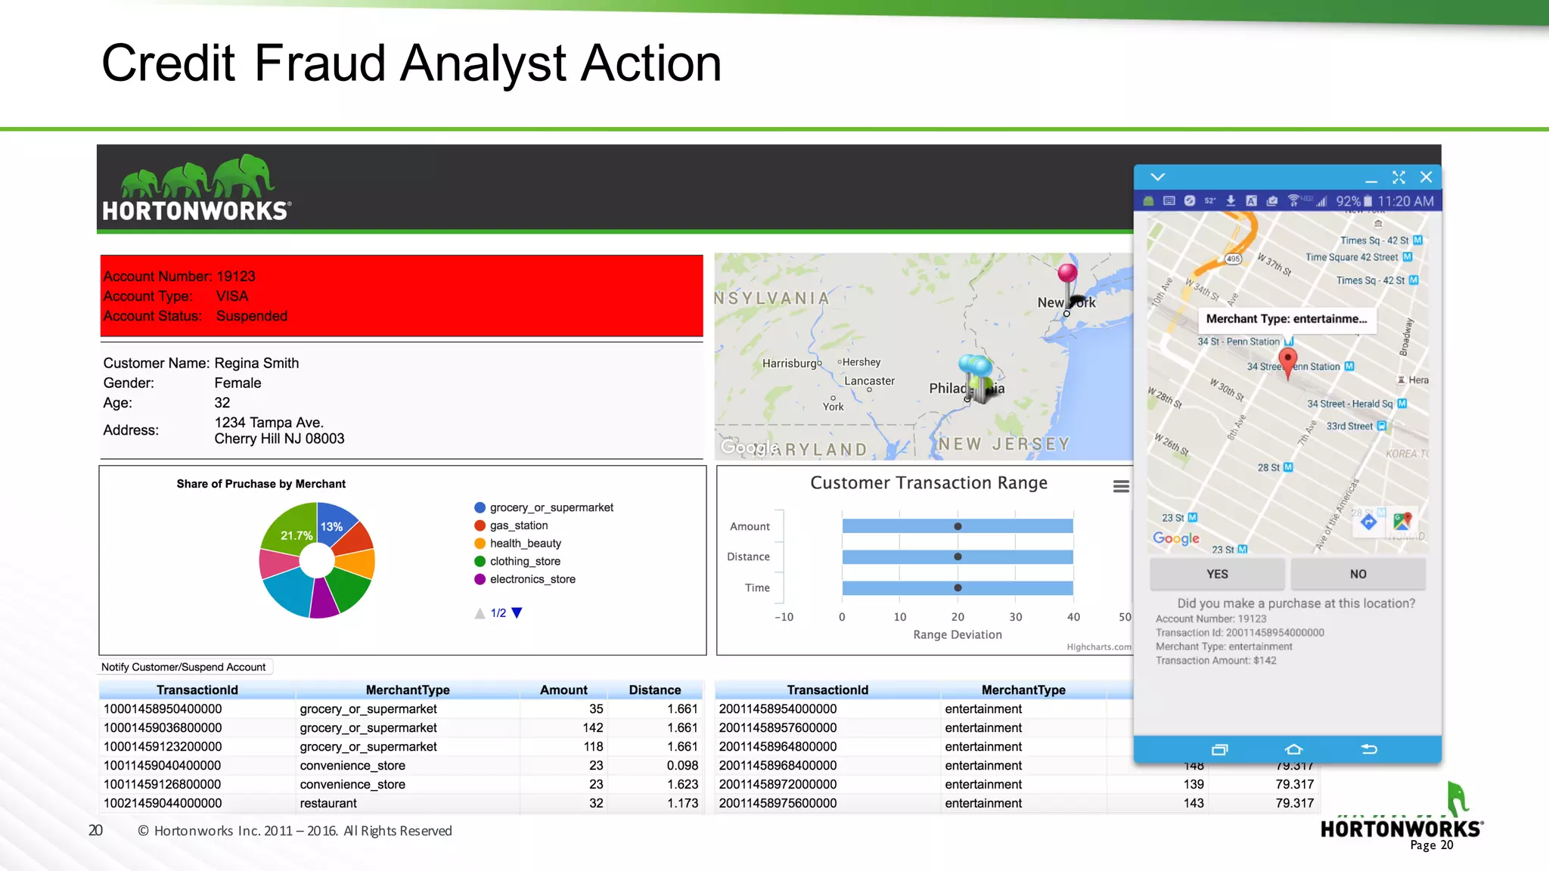Toggle gas_station legend entry
This screenshot has width=1549, height=871.
[511, 525]
